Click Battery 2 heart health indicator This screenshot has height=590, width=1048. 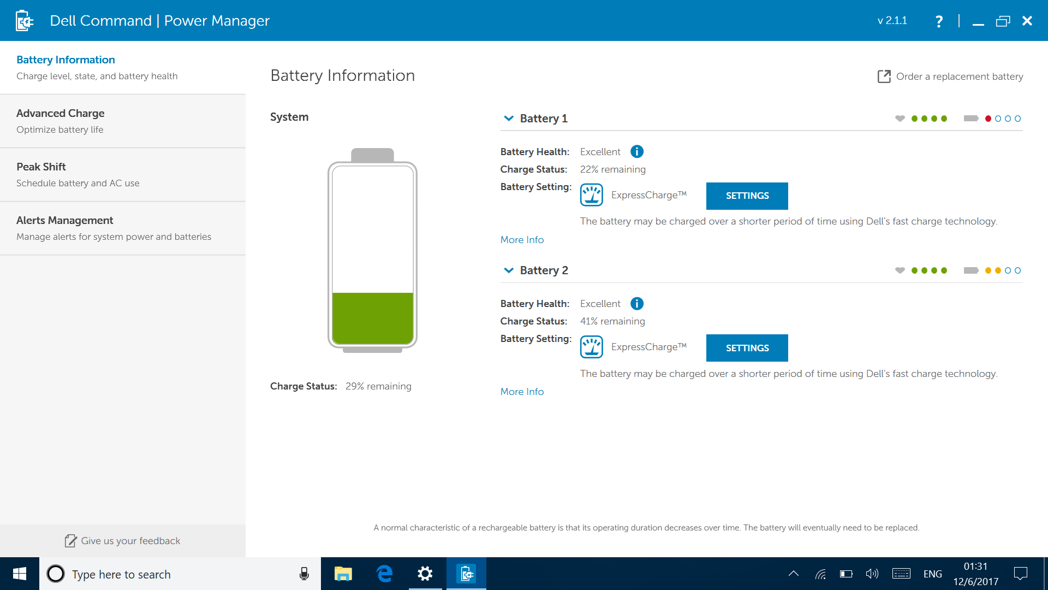coord(900,270)
